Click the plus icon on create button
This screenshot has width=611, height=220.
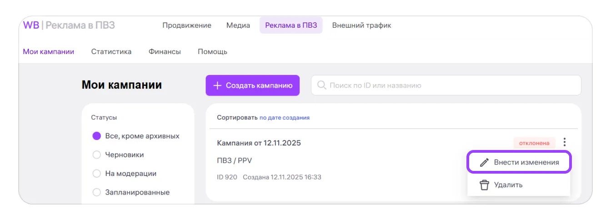click(x=217, y=85)
